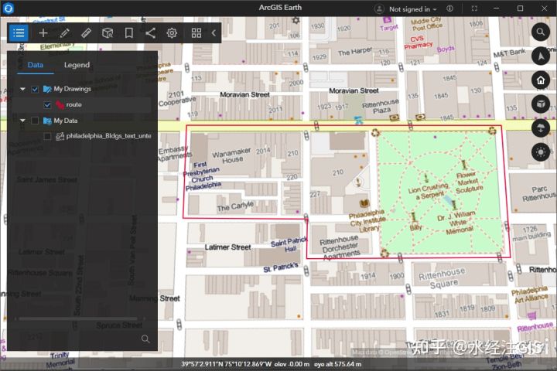Click the My Data folder label
557x371 pixels.
coord(66,121)
